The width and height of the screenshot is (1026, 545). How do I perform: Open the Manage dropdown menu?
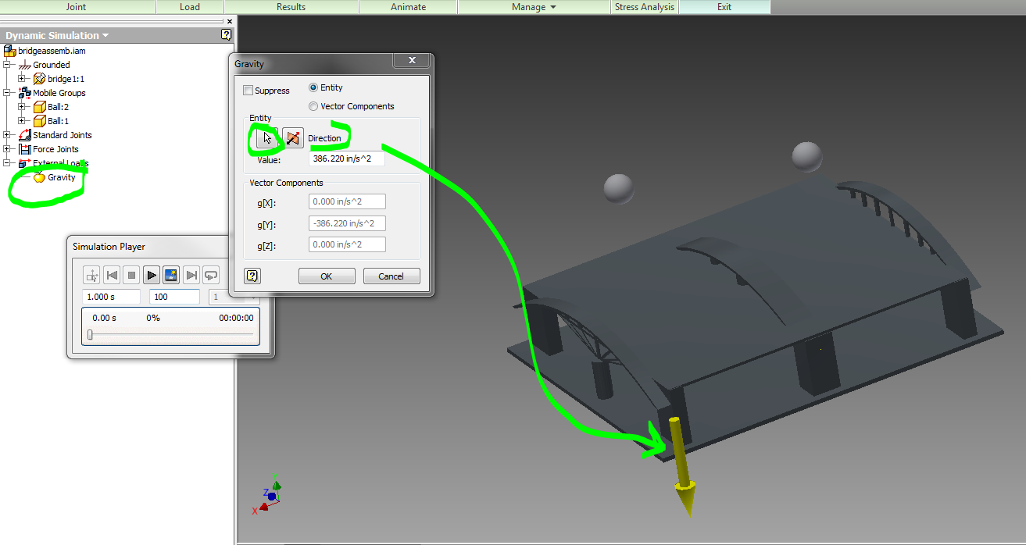[534, 7]
